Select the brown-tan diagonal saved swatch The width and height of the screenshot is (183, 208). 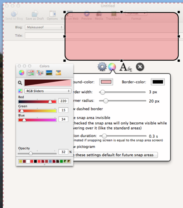click(69, 161)
